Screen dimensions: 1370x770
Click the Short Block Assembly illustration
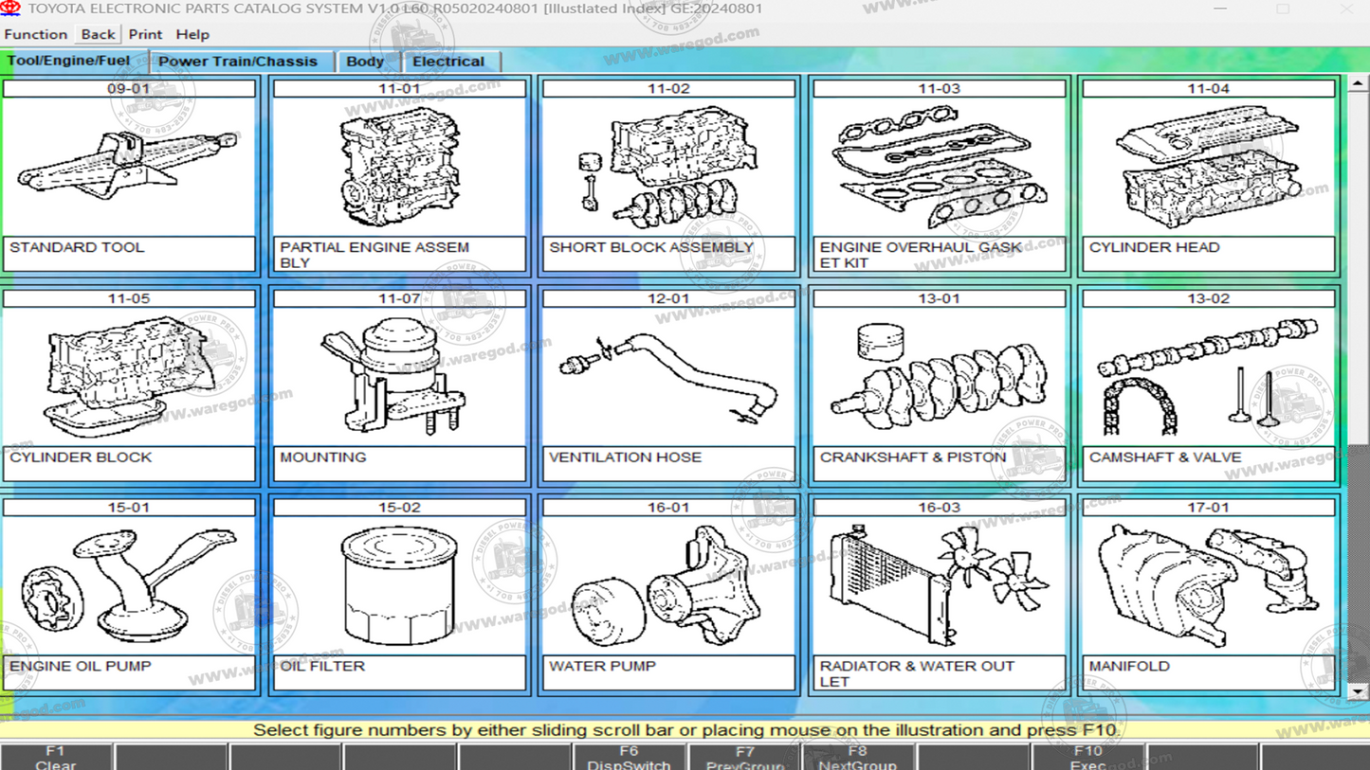click(667, 168)
